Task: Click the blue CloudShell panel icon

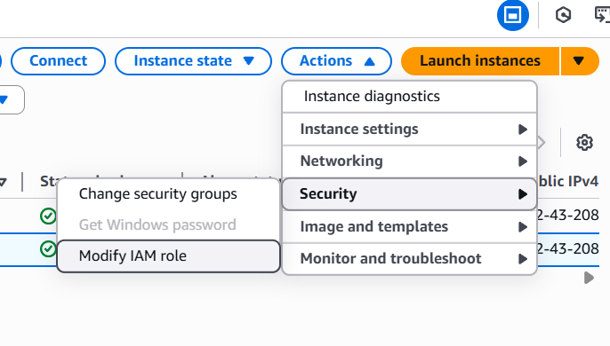Action: click(x=513, y=16)
